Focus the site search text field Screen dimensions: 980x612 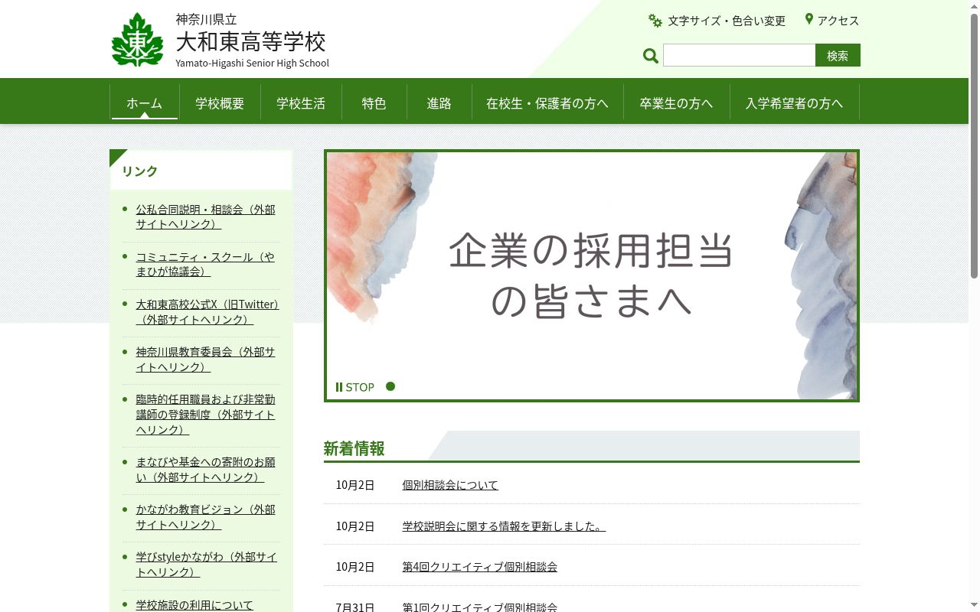[x=739, y=55]
